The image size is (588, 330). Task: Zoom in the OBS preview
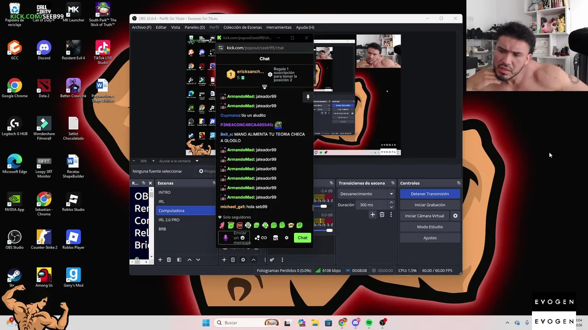coord(153,161)
